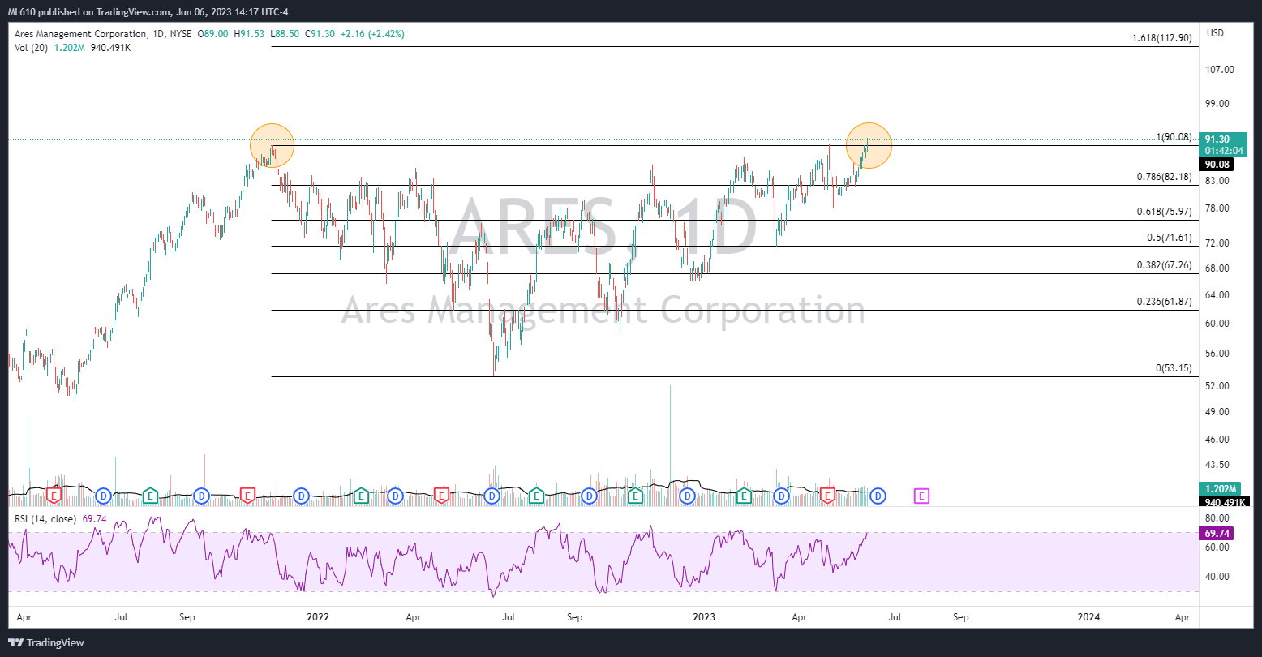
Task: Select the 0(53.15) Fibonacci base label
Action: [1174, 368]
